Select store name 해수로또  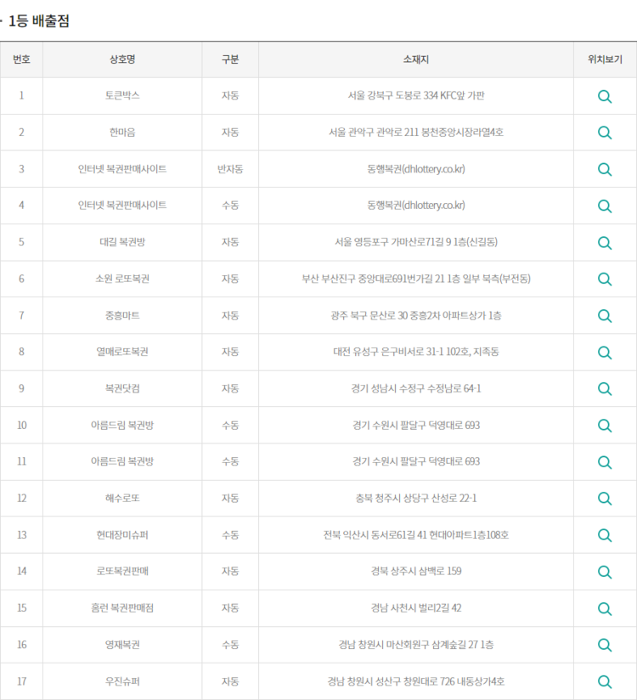pyautogui.click(x=122, y=498)
